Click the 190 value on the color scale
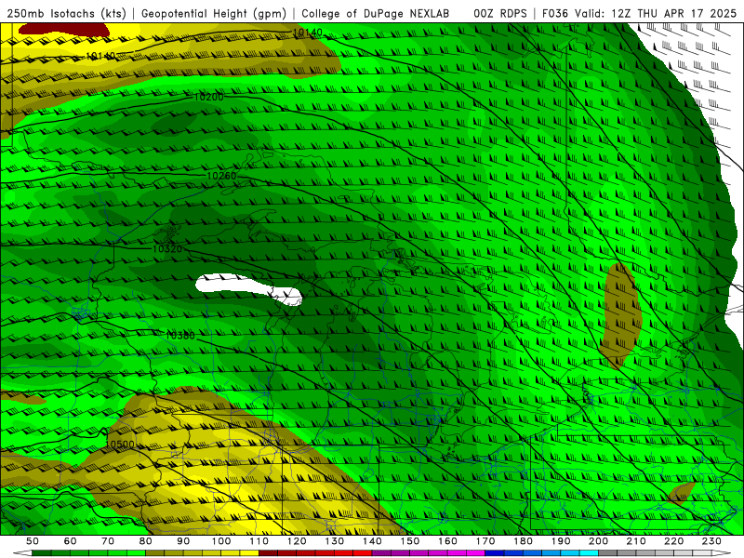This screenshot has width=744, height=558. pos(561,541)
